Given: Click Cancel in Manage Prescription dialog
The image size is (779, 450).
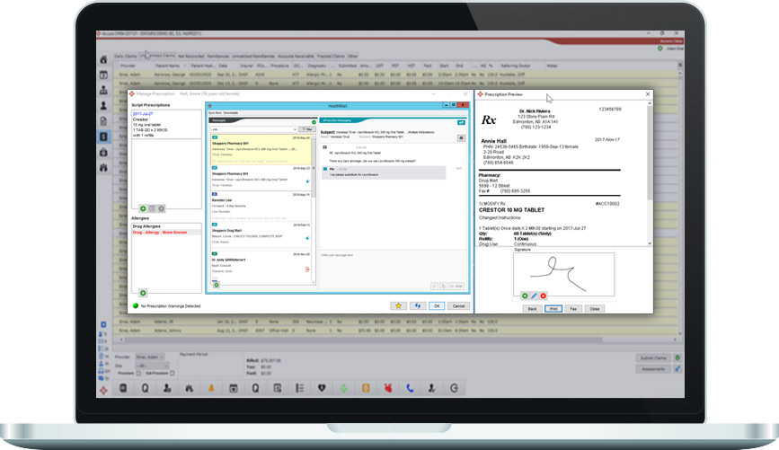Looking at the screenshot, I should 458,306.
